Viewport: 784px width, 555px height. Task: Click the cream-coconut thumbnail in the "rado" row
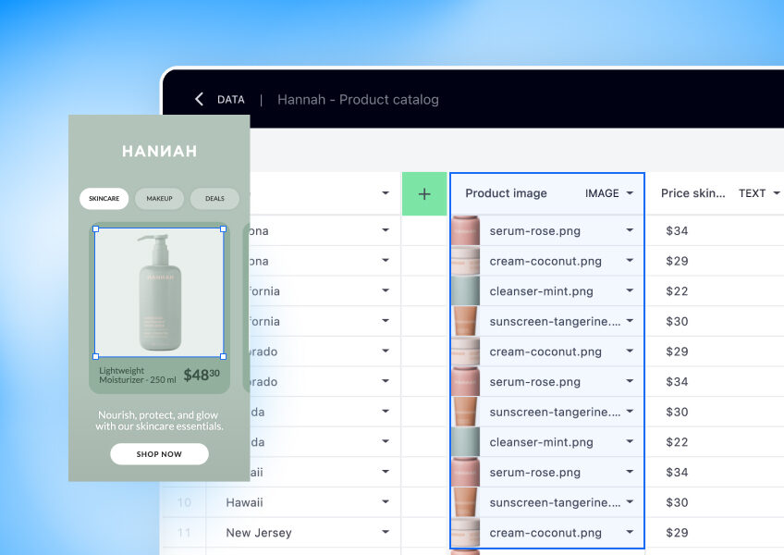coord(466,351)
